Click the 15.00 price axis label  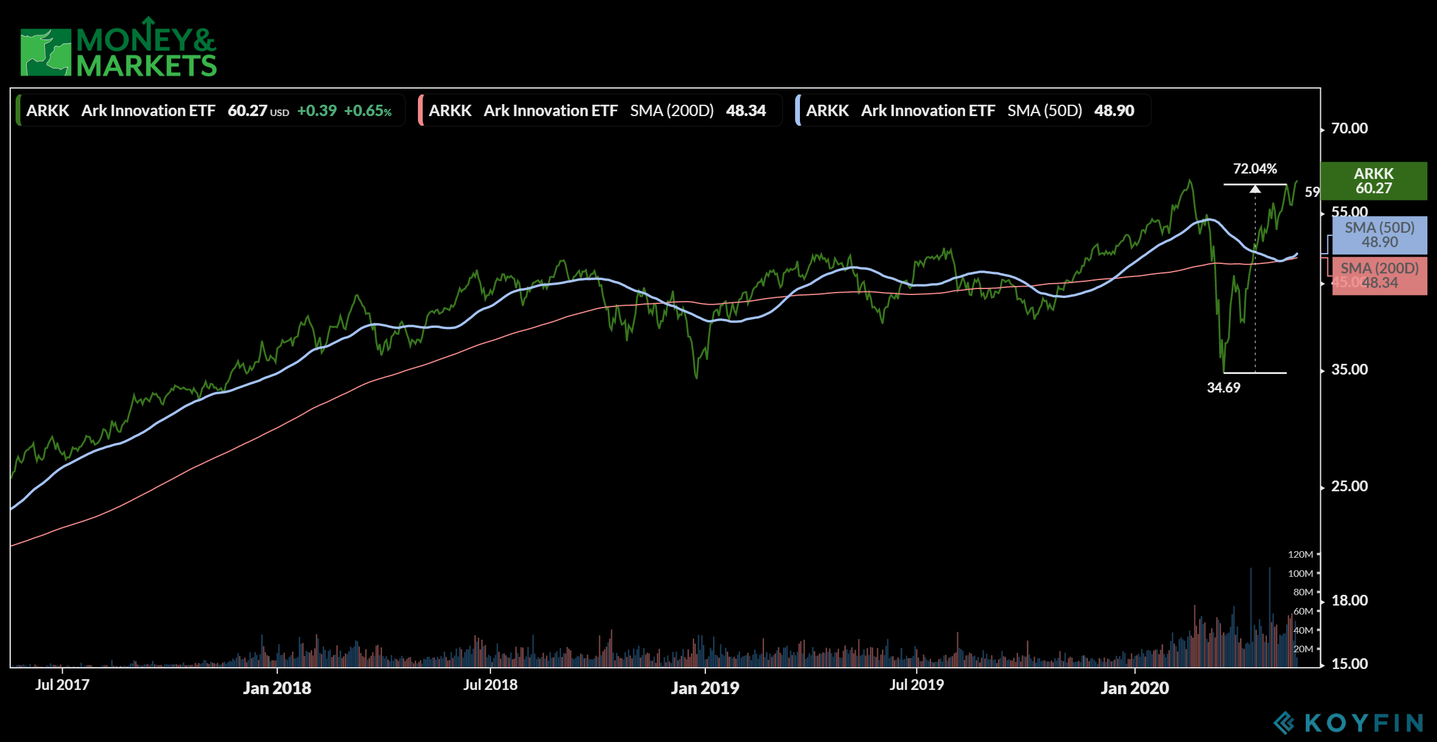coord(1350,664)
